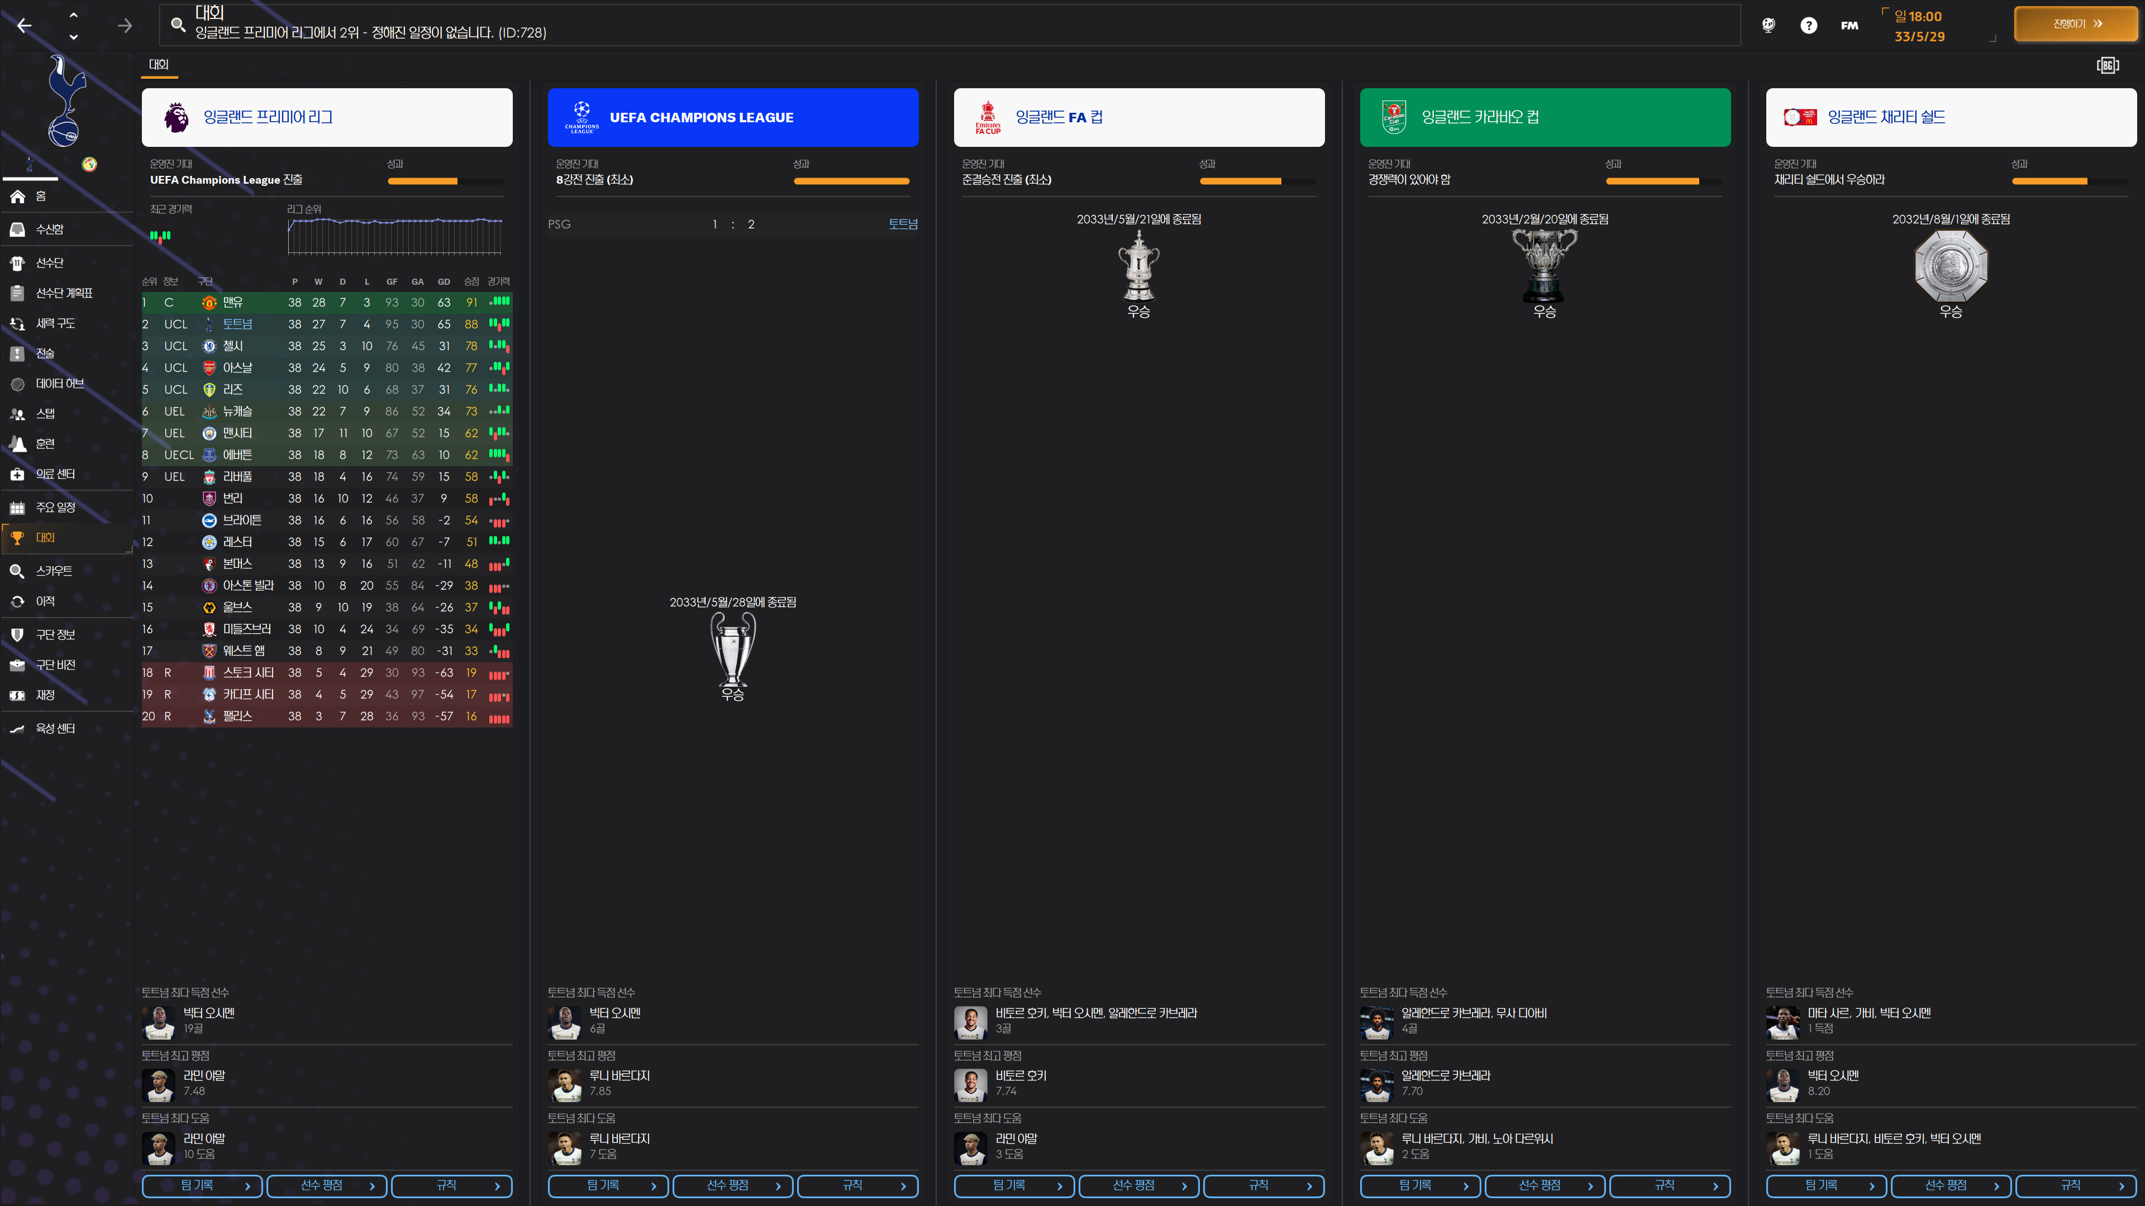Expand Premier League 팀 기록 button
2145x1206 pixels.
tap(202, 1185)
